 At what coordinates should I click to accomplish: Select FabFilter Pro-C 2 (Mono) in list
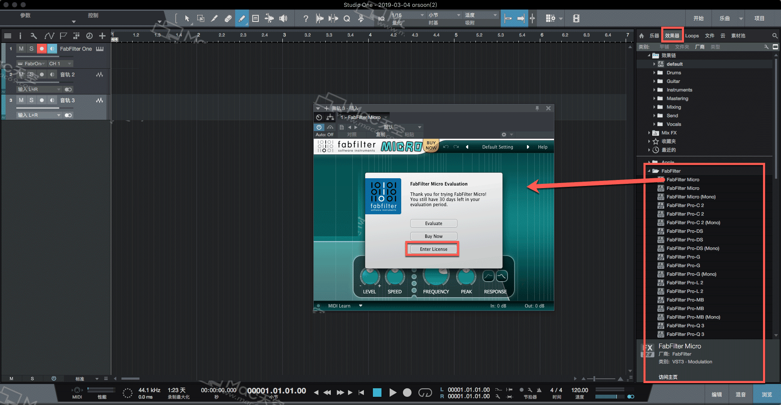[693, 222]
